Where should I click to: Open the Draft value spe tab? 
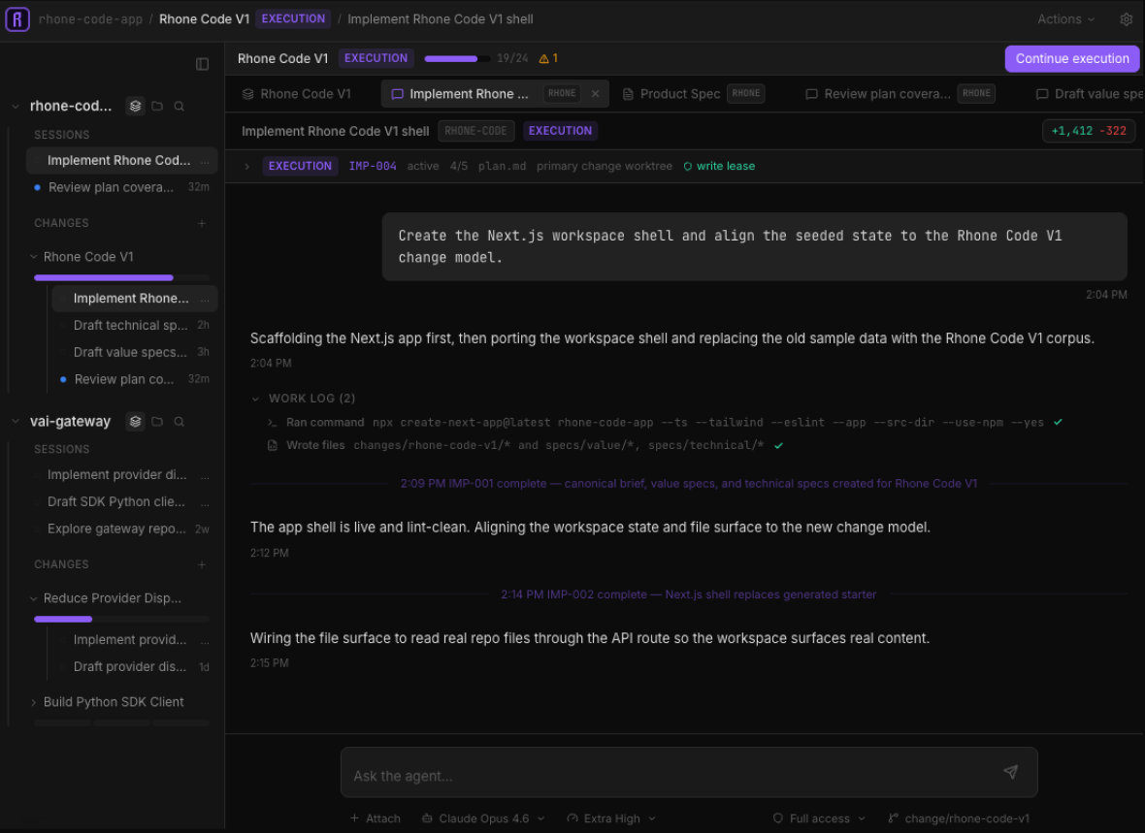click(1090, 94)
